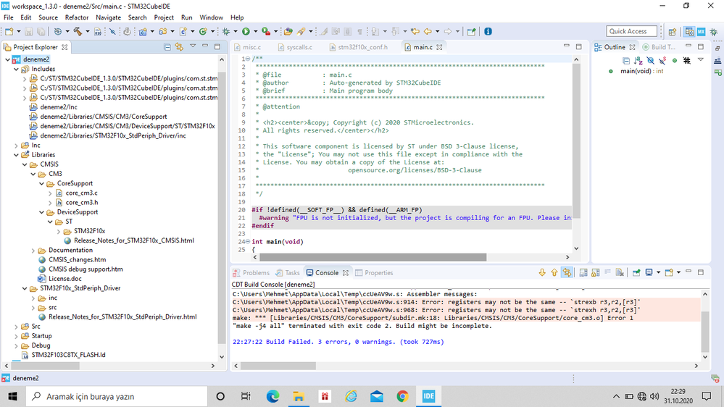Toggle console Show Error in editor button
The height and width of the screenshot is (407, 724).
click(567, 273)
